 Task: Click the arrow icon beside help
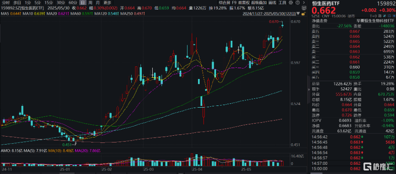304,3
